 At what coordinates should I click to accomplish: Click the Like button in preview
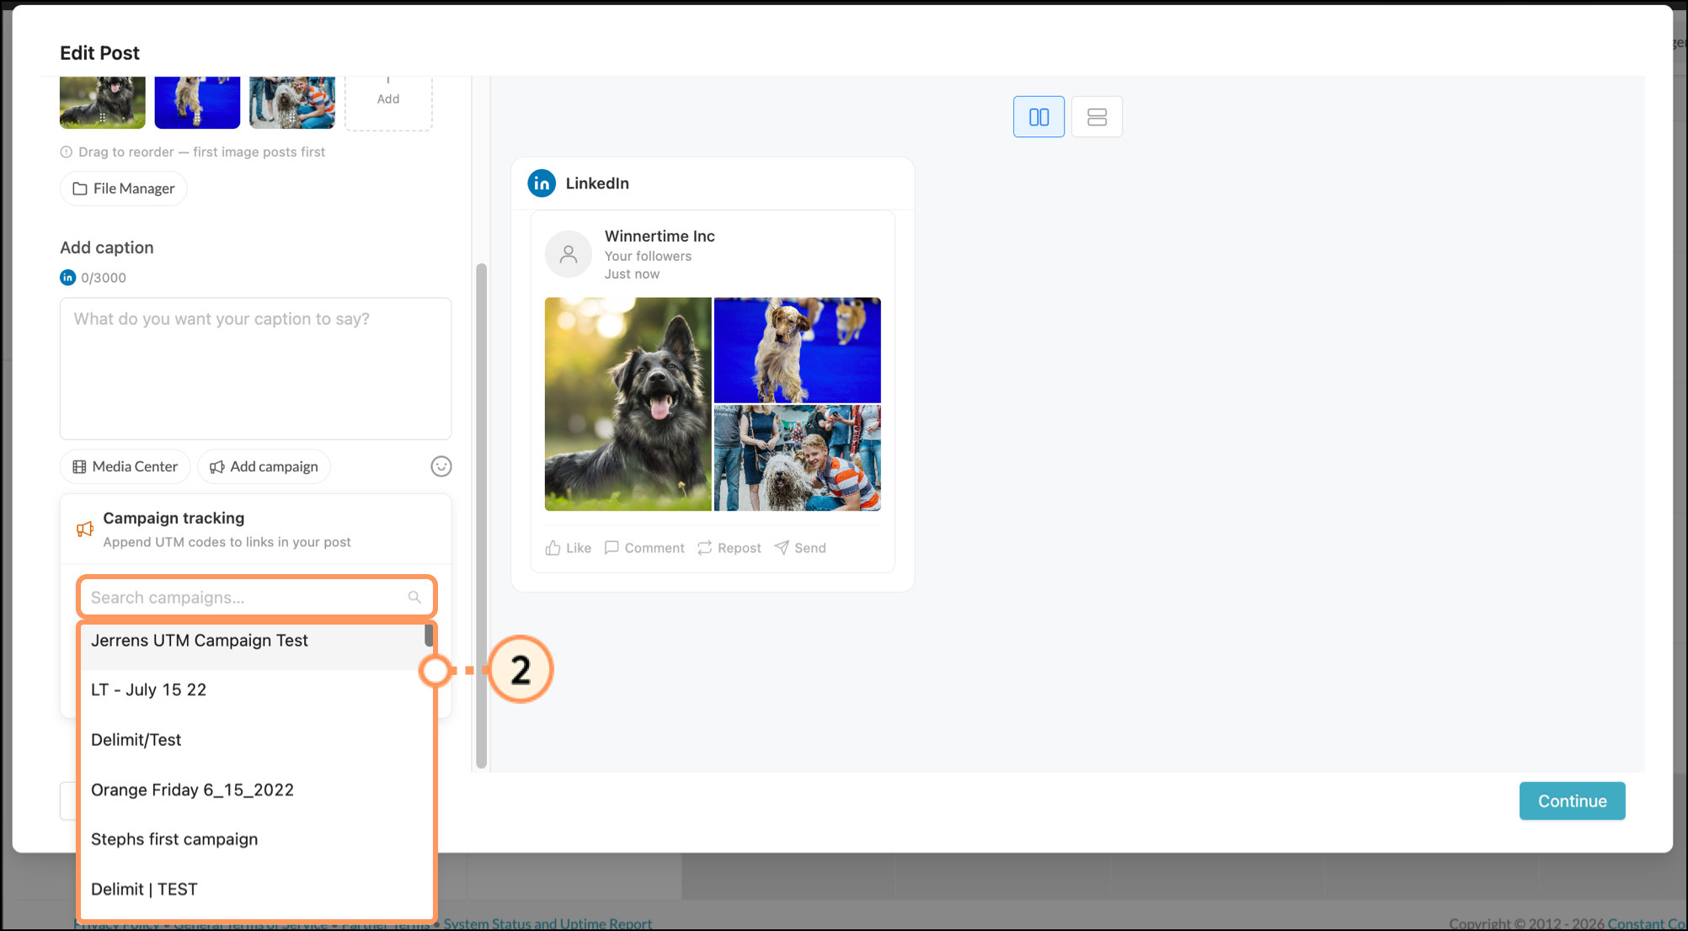pyautogui.click(x=569, y=548)
